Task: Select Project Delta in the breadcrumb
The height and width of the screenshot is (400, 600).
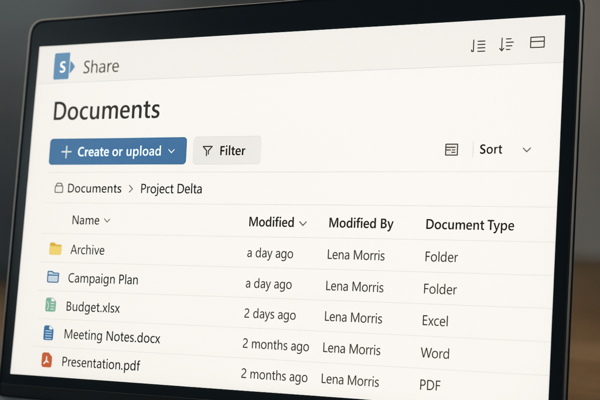Action: point(171,189)
